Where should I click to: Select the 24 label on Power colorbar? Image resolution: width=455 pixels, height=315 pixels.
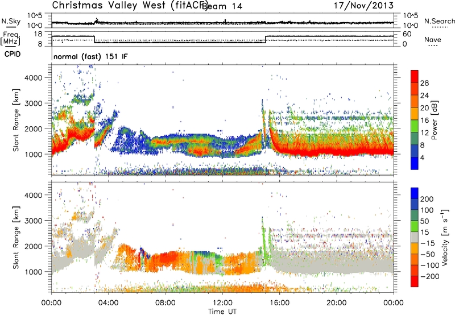tap(424, 96)
